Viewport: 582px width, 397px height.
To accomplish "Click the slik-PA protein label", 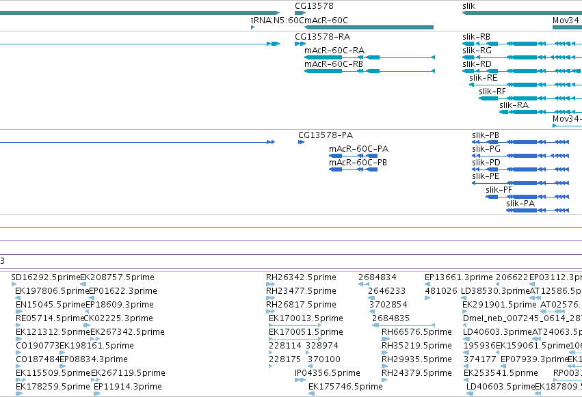I will 520,204.
